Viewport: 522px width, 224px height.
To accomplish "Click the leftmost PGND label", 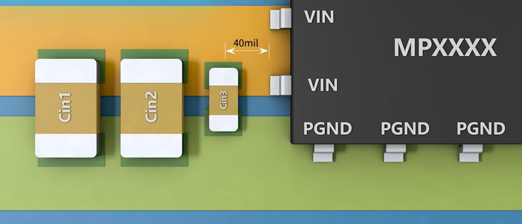I will (328, 129).
